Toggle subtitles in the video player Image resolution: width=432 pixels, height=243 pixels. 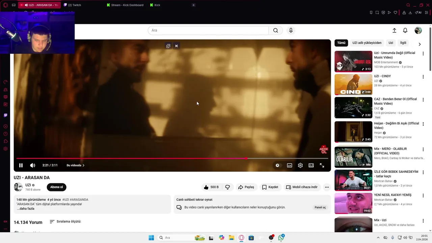(290, 165)
